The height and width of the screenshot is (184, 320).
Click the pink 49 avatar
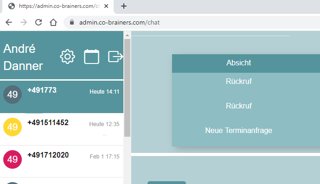(x=13, y=159)
